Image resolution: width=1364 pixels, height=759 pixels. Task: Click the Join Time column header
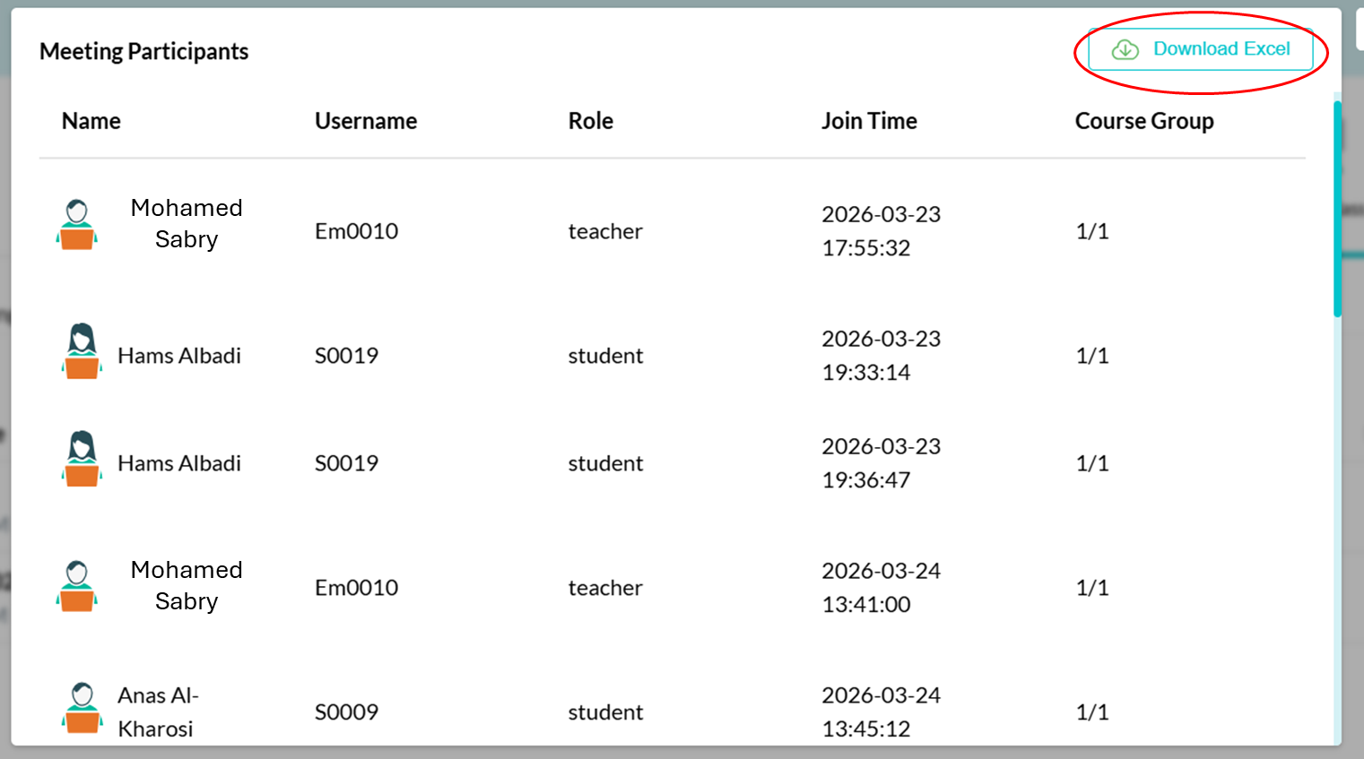(x=869, y=121)
